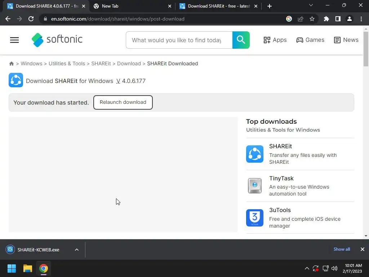Screen dimensions: 369x277
Task: Open Chrome three-dot menu
Action: click(x=361, y=19)
